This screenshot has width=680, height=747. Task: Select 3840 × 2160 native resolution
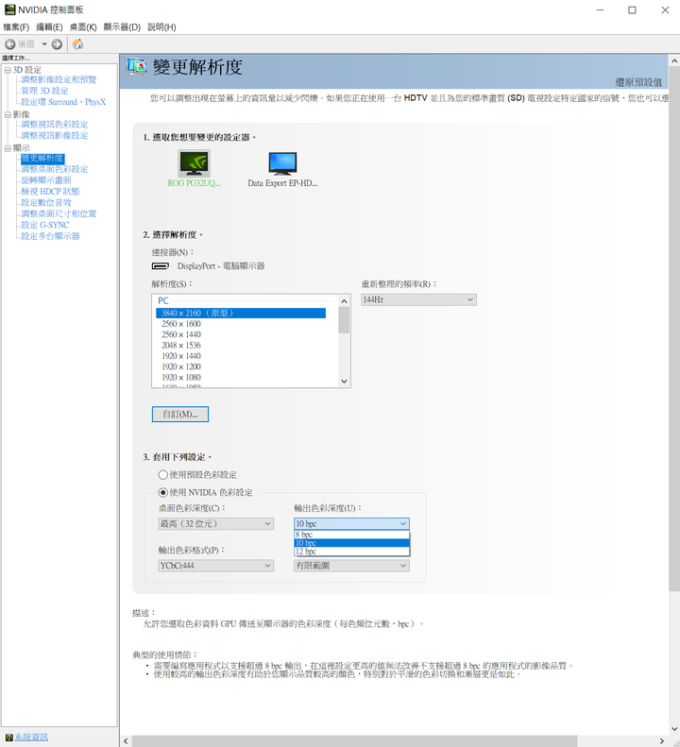coord(241,313)
